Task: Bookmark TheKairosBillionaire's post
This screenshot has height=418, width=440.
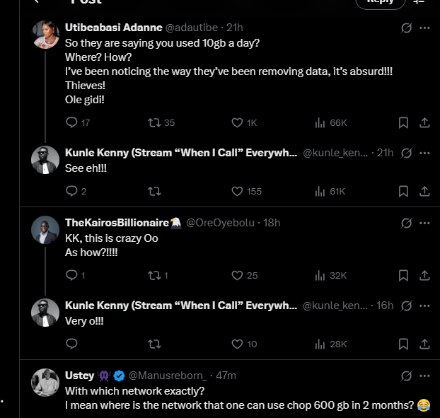Action: pos(403,275)
